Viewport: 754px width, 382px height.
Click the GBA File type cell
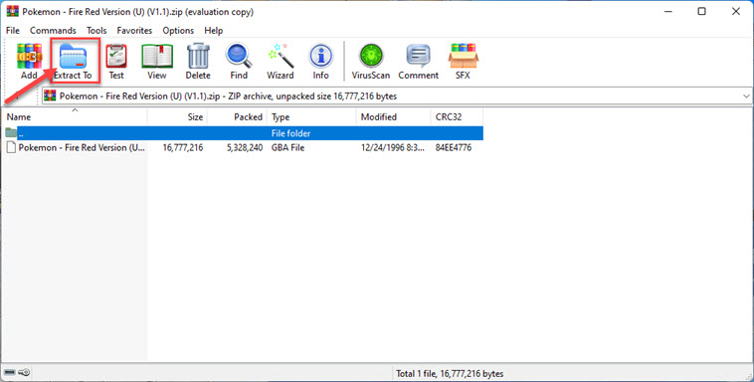(x=288, y=147)
